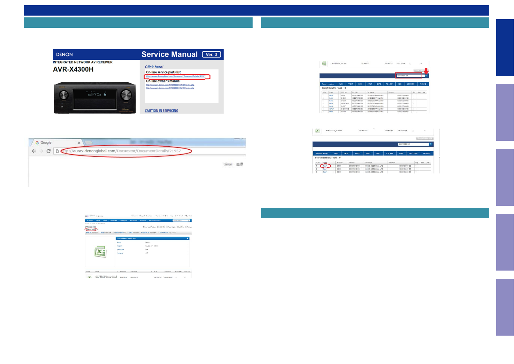
Task: Click the Link to Parts List link
Action: click(91, 229)
